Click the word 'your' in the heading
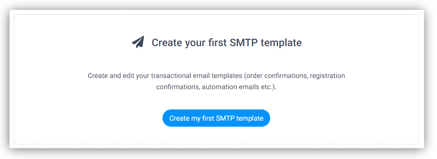This screenshot has width=437, height=159. coord(195,44)
